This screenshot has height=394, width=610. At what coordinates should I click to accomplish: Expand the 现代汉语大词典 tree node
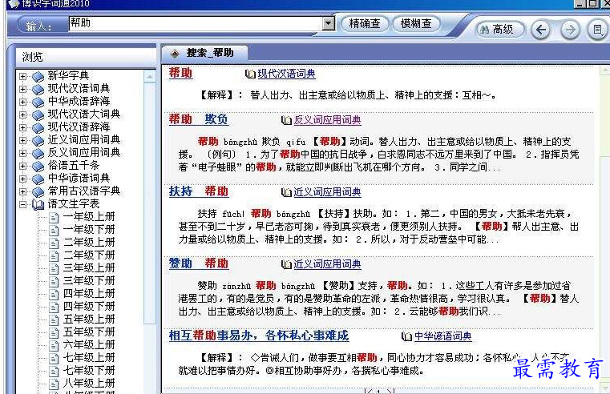pos(23,115)
